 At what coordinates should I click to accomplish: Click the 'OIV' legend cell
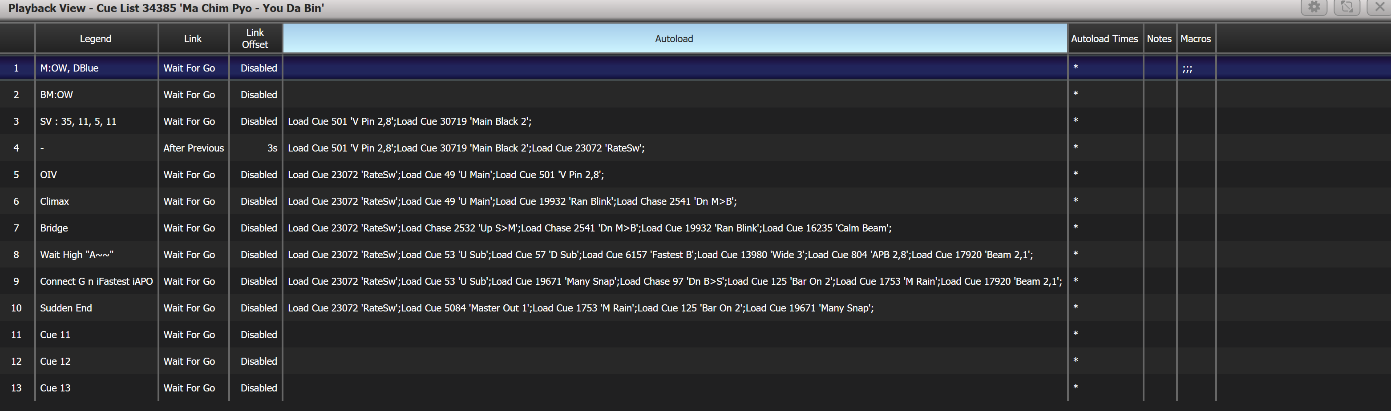tap(96, 175)
